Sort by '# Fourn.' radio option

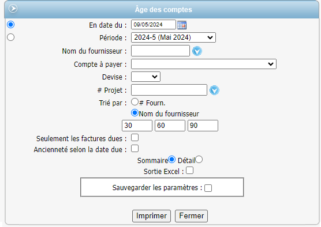pos(135,102)
